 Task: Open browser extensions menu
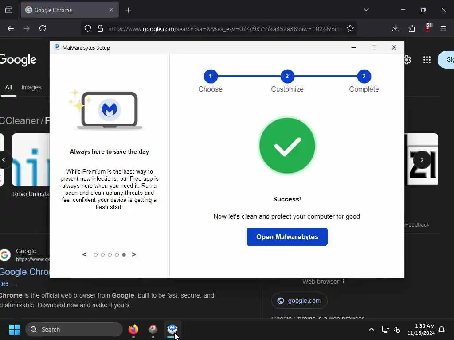coord(411,28)
